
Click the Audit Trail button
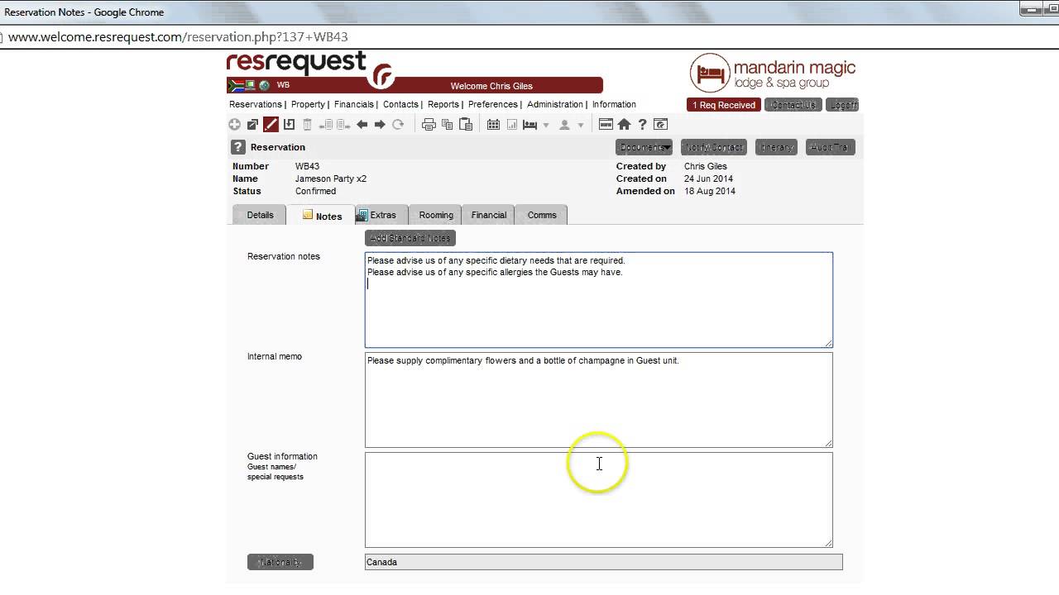(x=830, y=147)
